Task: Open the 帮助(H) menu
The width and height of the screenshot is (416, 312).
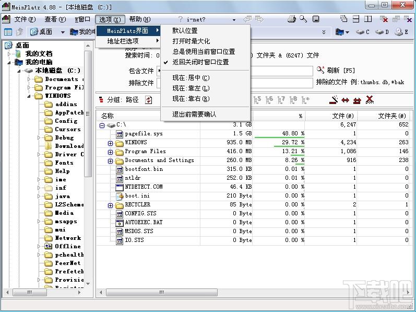Action: [x=140, y=19]
